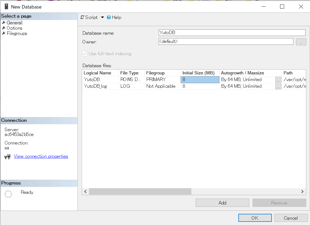This screenshot has width=310, height=225.
Task: Click the Script icon in the toolbar
Action: 83,17
